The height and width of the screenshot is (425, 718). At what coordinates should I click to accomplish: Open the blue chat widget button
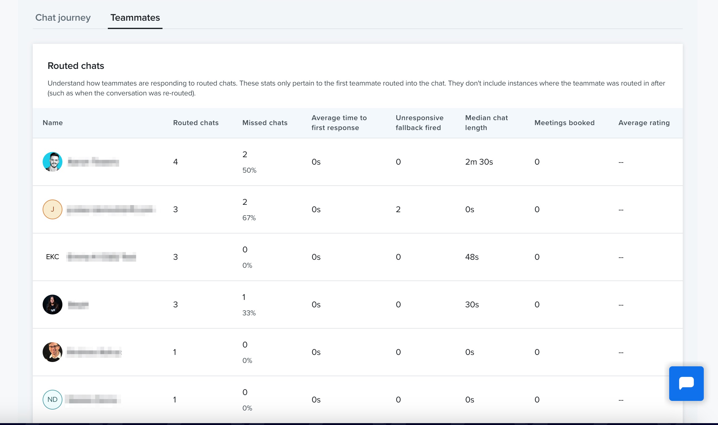click(686, 383)
